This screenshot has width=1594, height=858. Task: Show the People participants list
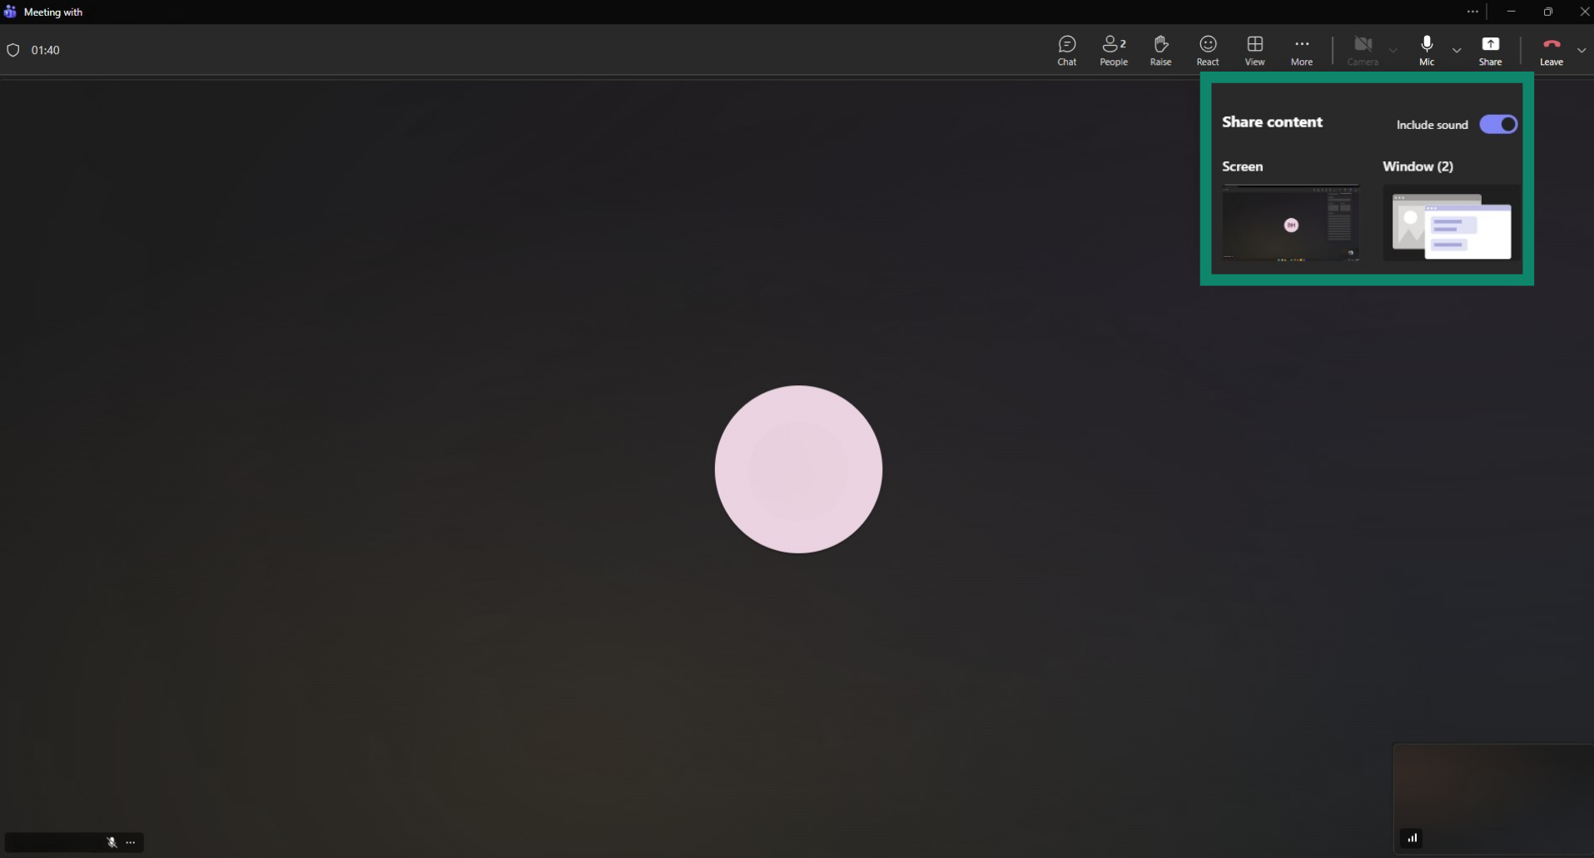pyautogui.click(x=1114, y=50)
